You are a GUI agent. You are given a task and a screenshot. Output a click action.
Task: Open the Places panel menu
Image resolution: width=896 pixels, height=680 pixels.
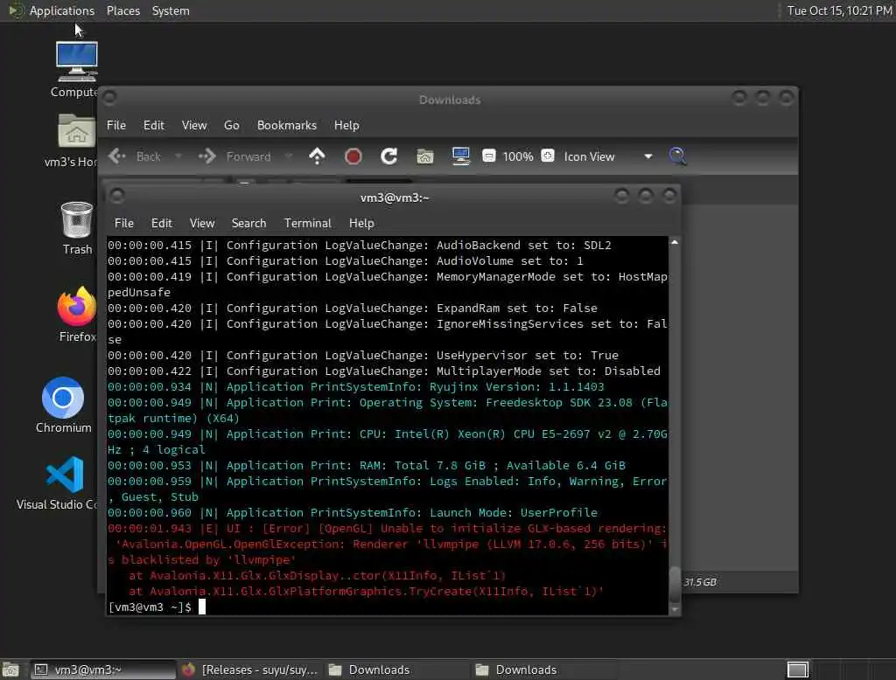pos(123,10)
